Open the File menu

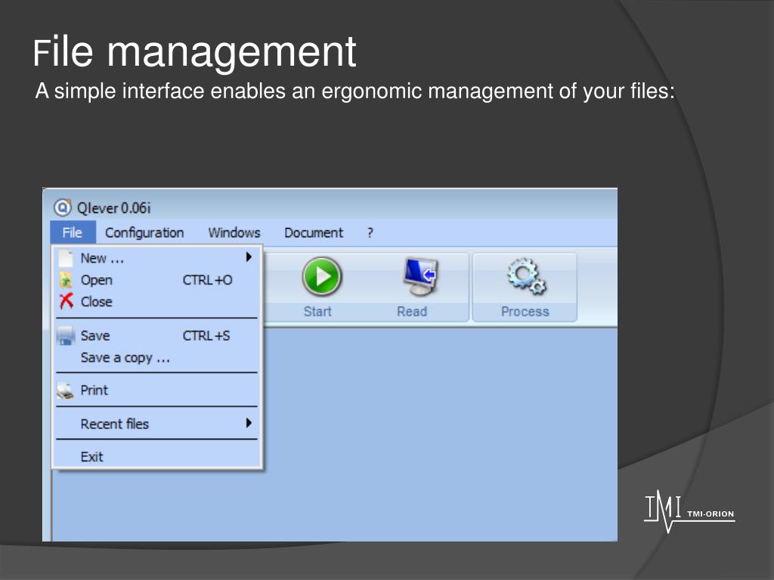point(73,233)
